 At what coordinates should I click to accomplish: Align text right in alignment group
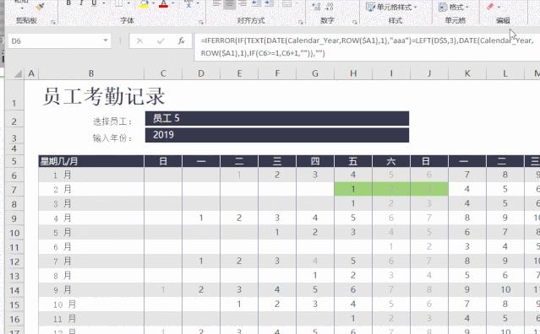[243, 4]
